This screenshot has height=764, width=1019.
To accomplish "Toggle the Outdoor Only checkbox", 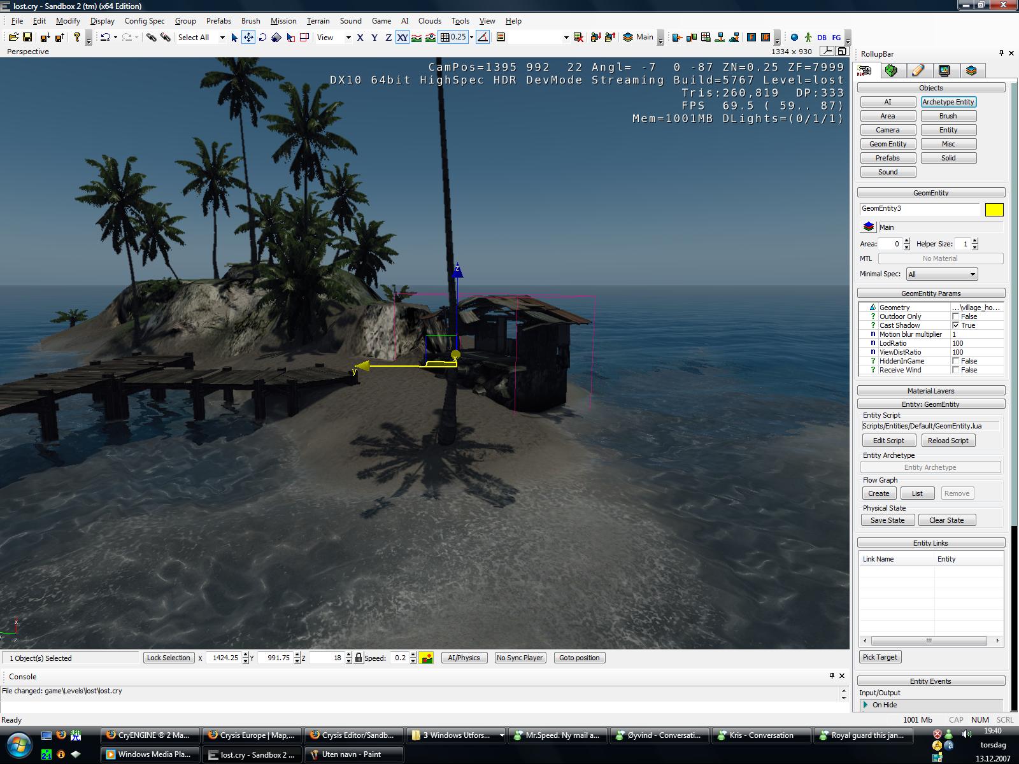I will pyautogui.click(x=955, y=316).
